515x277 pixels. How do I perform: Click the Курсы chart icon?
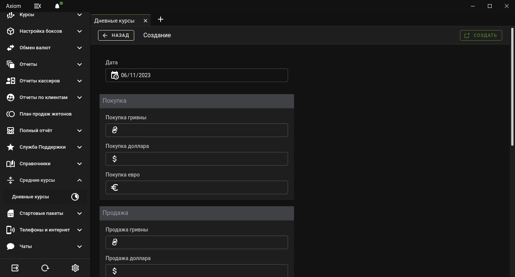[x=11, y=15]
